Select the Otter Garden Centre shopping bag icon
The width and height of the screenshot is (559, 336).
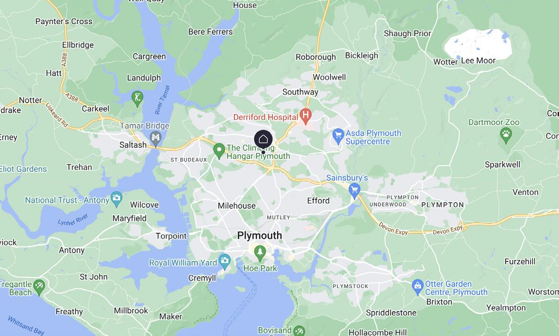pos(417,286)
